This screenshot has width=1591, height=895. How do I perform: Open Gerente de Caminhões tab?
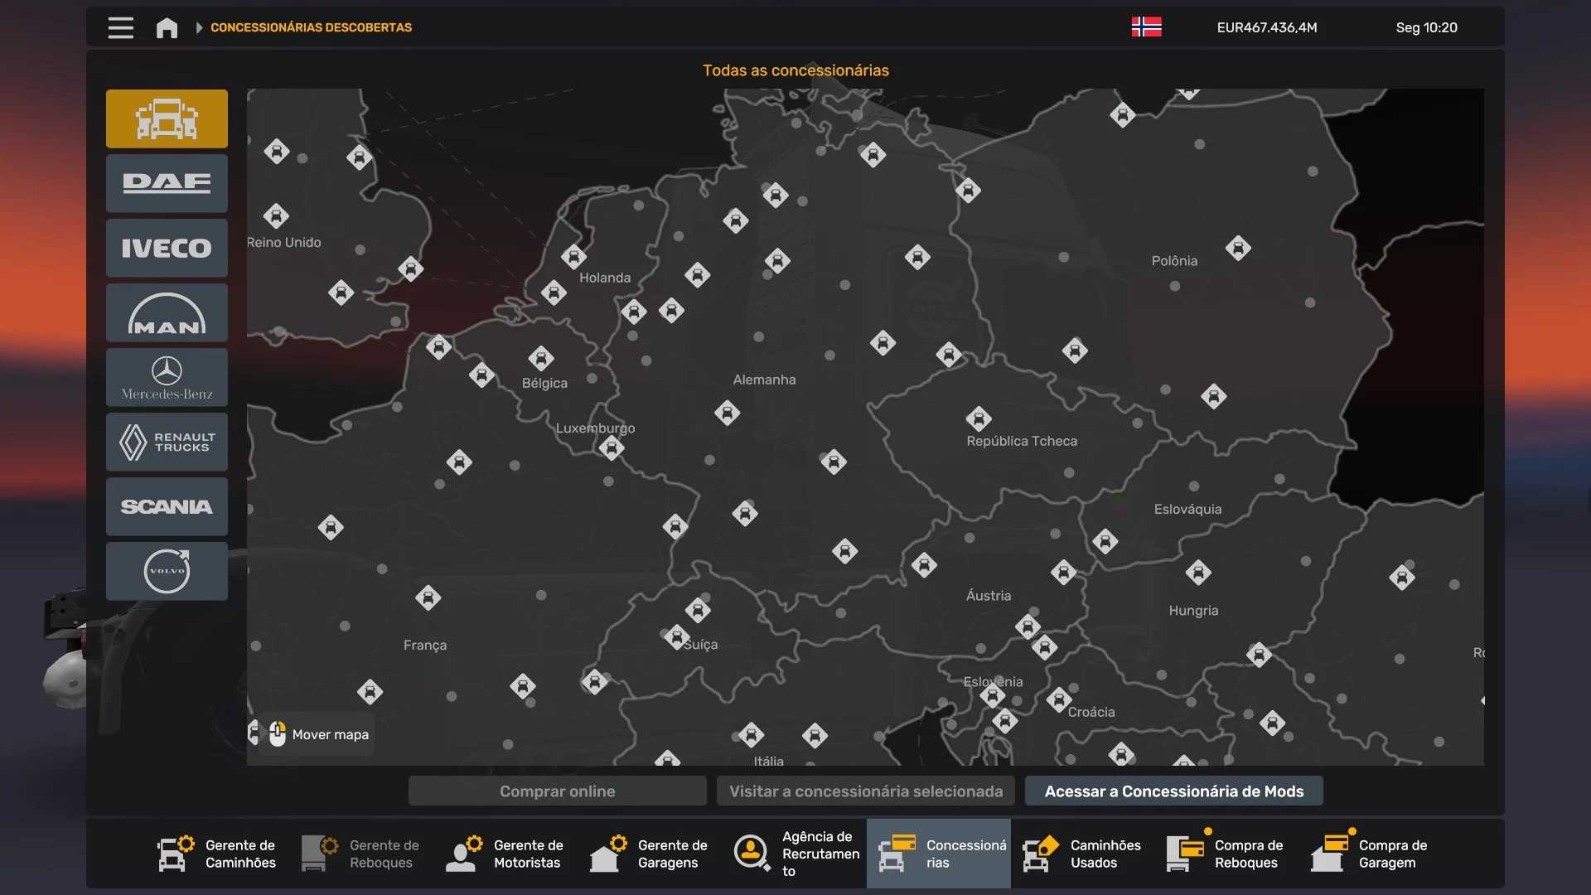[x=217, y=854]
